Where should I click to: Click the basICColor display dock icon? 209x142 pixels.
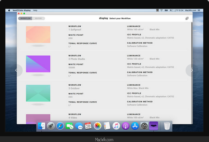click(x=154, y=126)
